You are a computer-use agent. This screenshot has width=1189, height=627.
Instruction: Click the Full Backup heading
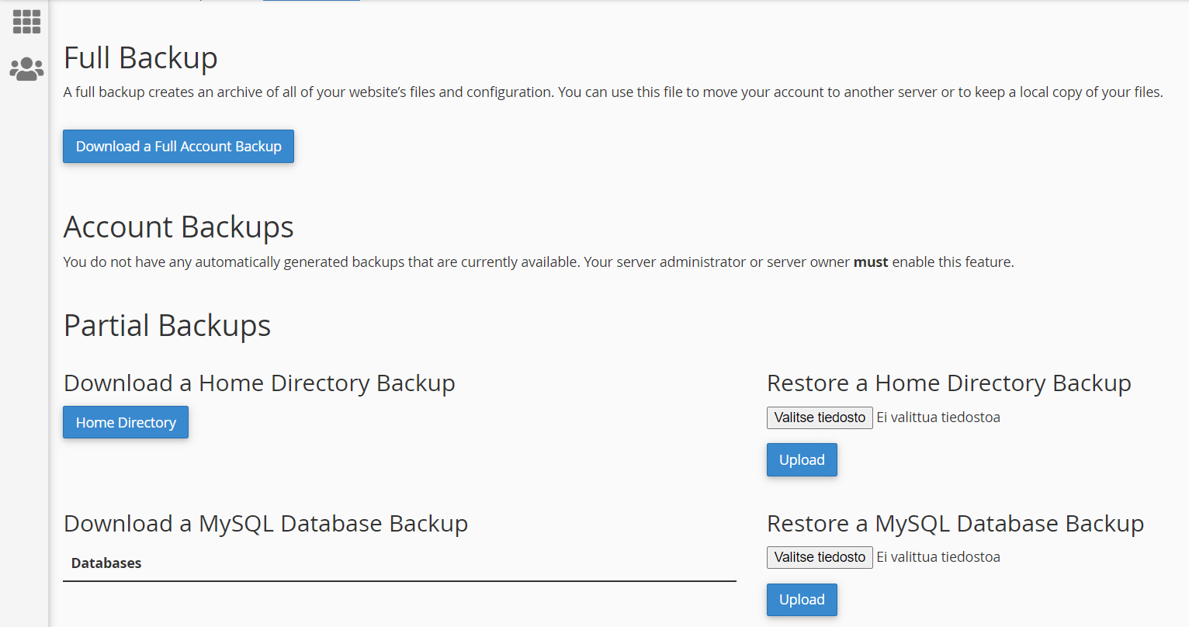coord(140,58)
